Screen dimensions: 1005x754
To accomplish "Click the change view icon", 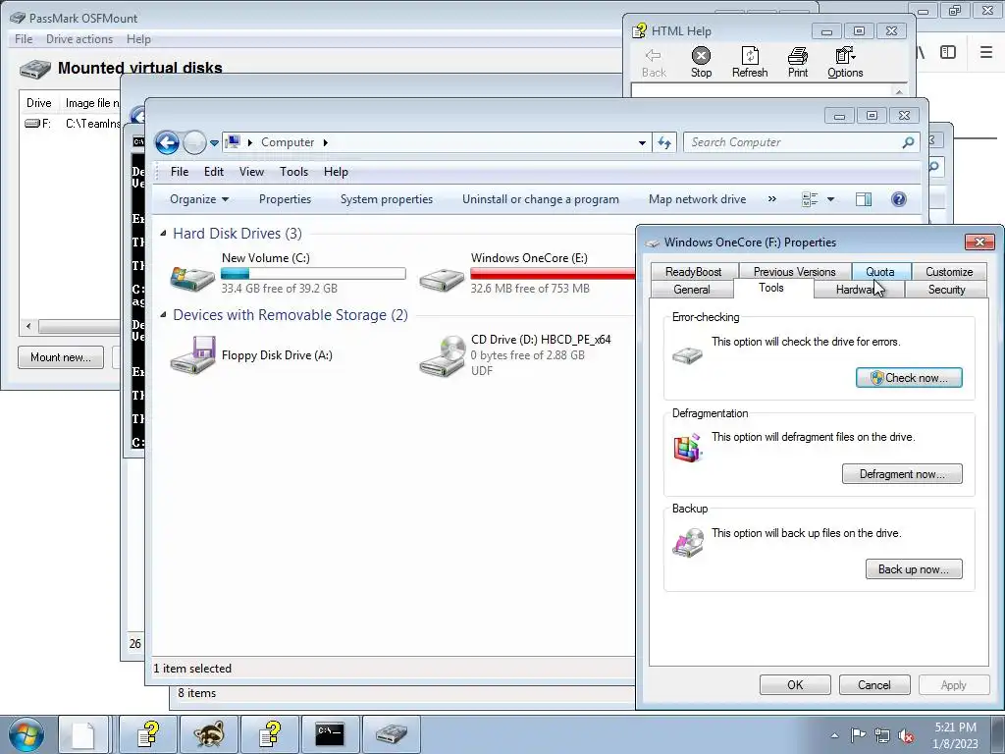I will (810, 199).
